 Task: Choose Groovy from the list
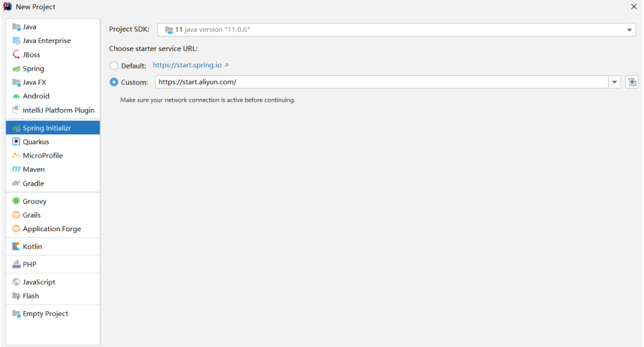coord(53,201)
